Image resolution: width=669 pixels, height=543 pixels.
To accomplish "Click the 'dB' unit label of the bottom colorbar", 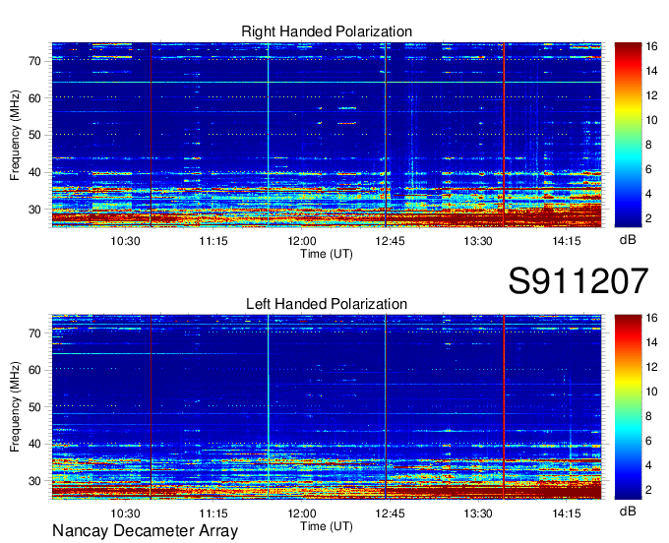I will click(628, 512).
